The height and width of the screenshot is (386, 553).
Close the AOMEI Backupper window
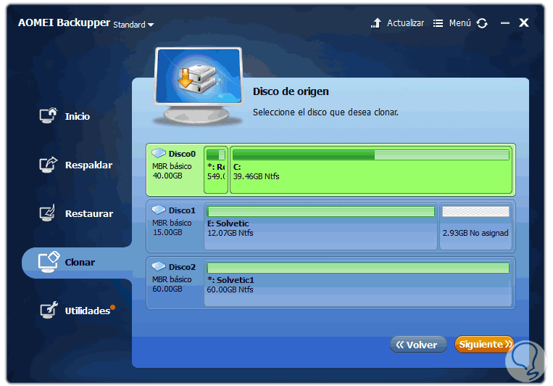(x=524, y=22)
